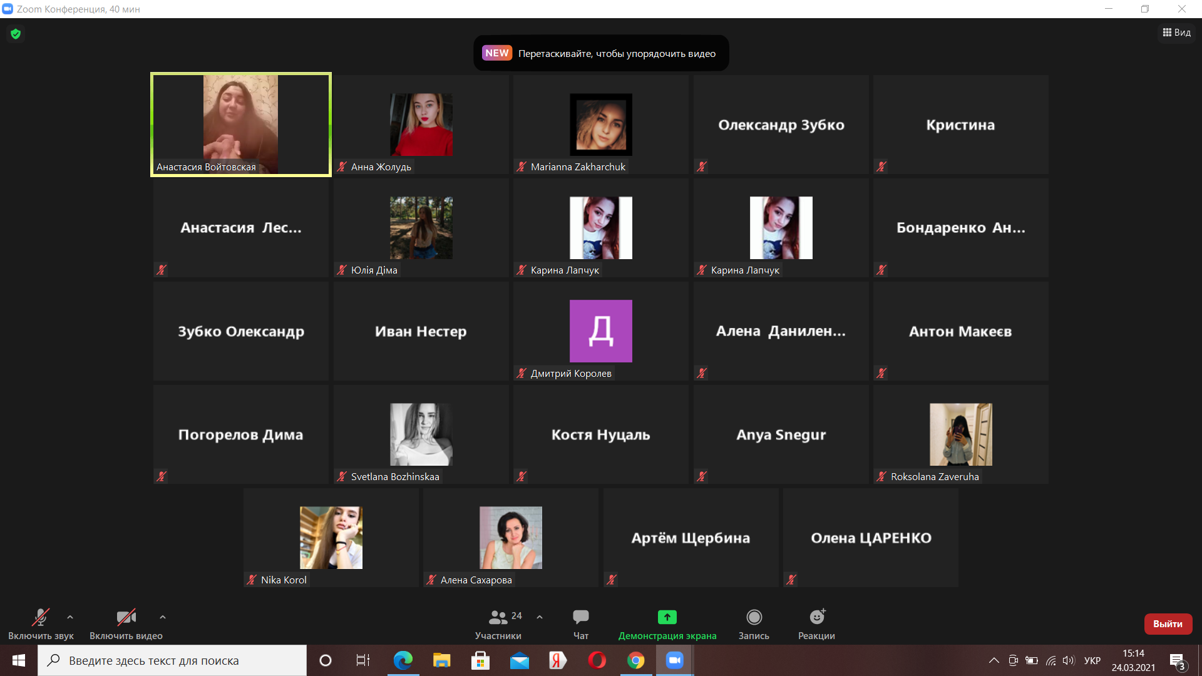The width and height of the screenshot is (1202, 676).
Task: Click the red Выйти leave button
Action: 1168,623
